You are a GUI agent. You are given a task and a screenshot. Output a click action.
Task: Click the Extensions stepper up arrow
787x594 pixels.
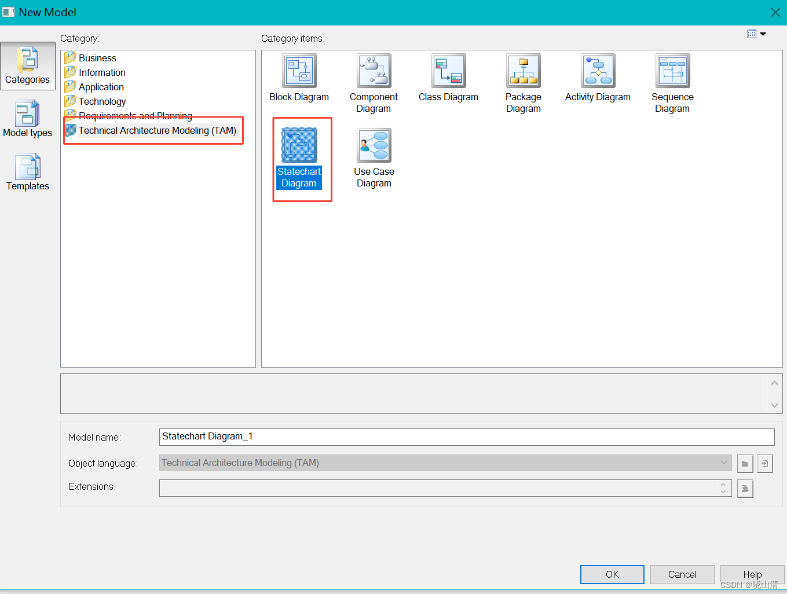click(723, 485)
